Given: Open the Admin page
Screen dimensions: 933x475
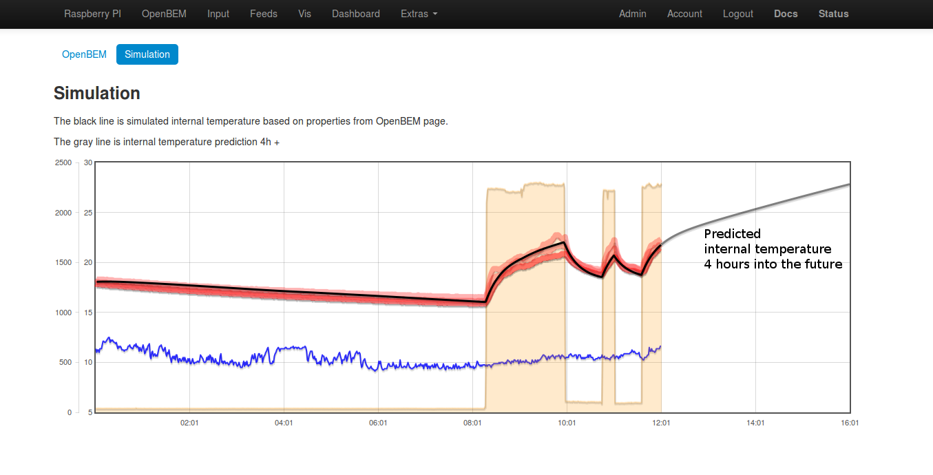Looking at the screenshot, I should click(x=633, y=14).
